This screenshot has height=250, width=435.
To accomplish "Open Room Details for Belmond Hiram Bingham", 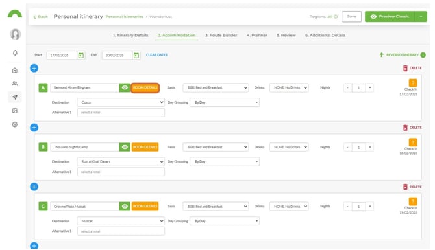I will (x=145, y=88).
